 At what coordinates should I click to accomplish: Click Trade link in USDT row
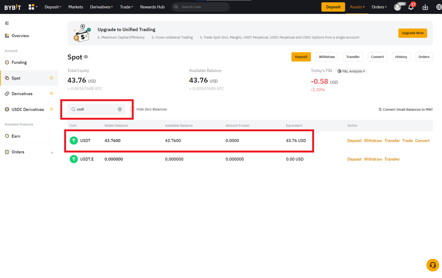407,141
